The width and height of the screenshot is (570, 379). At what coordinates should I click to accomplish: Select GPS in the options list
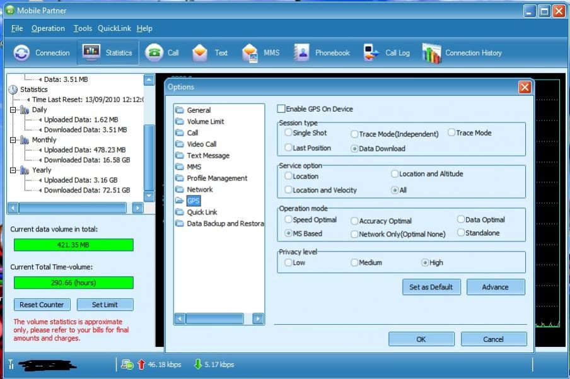(193, 201)
